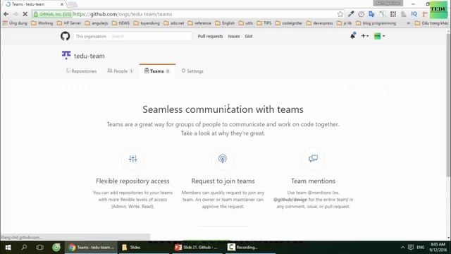This screenshot has height=254, width=451.
Task: Click the ENG language indicator
Action: click(420, 248)
